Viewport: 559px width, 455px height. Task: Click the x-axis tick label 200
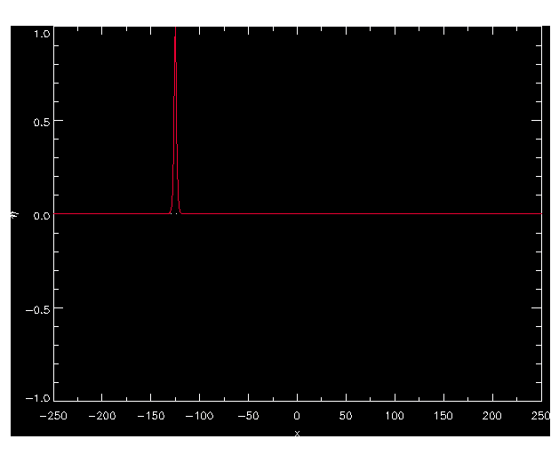(x=491, y=417)
